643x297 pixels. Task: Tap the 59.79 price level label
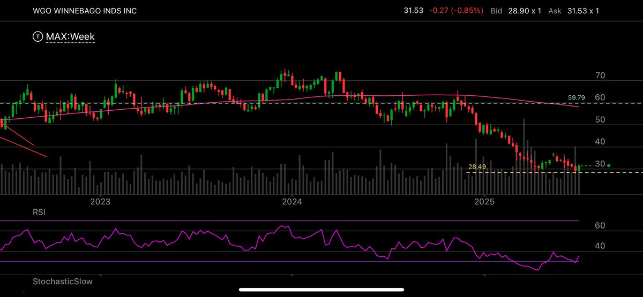pyautogui.click(x=577, y=98)
